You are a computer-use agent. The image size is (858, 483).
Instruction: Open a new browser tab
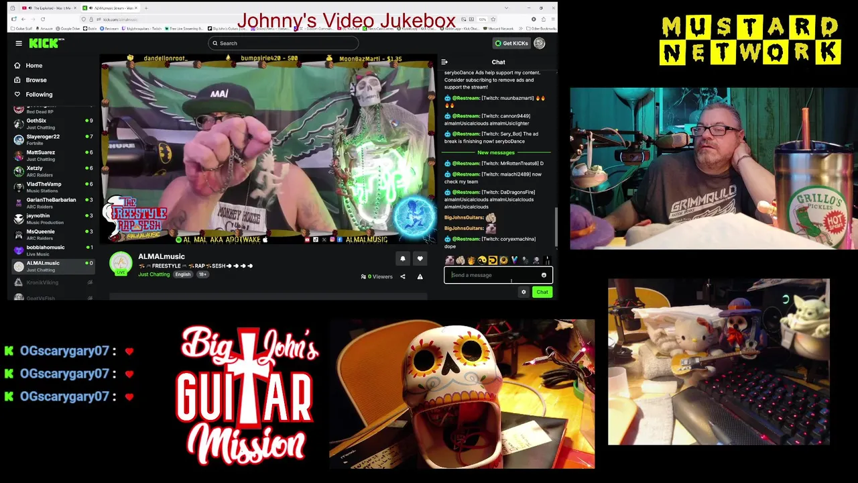coord(147,8)
